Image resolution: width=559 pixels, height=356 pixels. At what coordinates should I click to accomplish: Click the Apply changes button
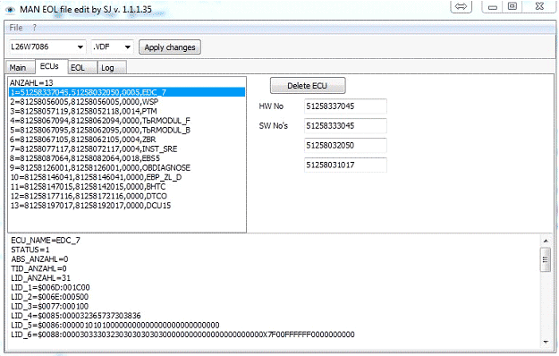click(170, 47)
